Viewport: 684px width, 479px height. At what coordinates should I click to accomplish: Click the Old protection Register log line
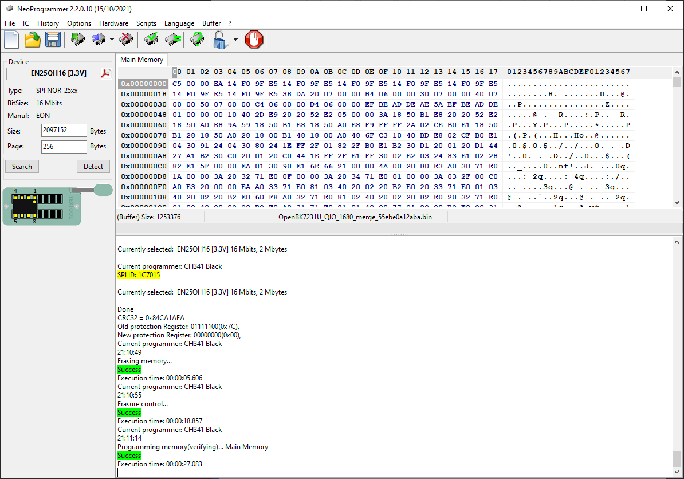(x=178, y=327)
